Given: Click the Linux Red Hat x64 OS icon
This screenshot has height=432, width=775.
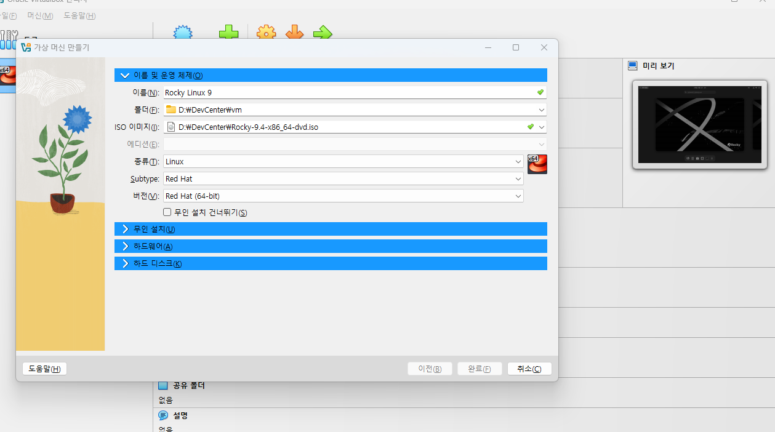Looking at the screenshot, I should 537,164.
